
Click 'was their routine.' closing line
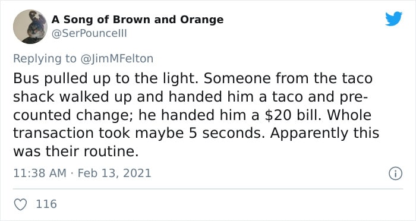(76, 151)
